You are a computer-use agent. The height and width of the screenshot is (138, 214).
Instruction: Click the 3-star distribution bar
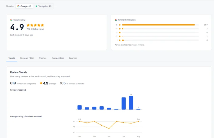point(160,33)
